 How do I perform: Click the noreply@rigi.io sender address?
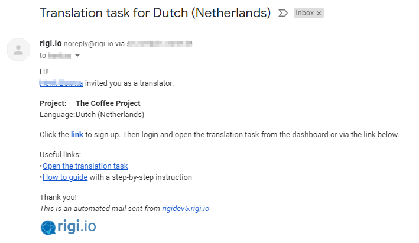click(x=89, y=44)
